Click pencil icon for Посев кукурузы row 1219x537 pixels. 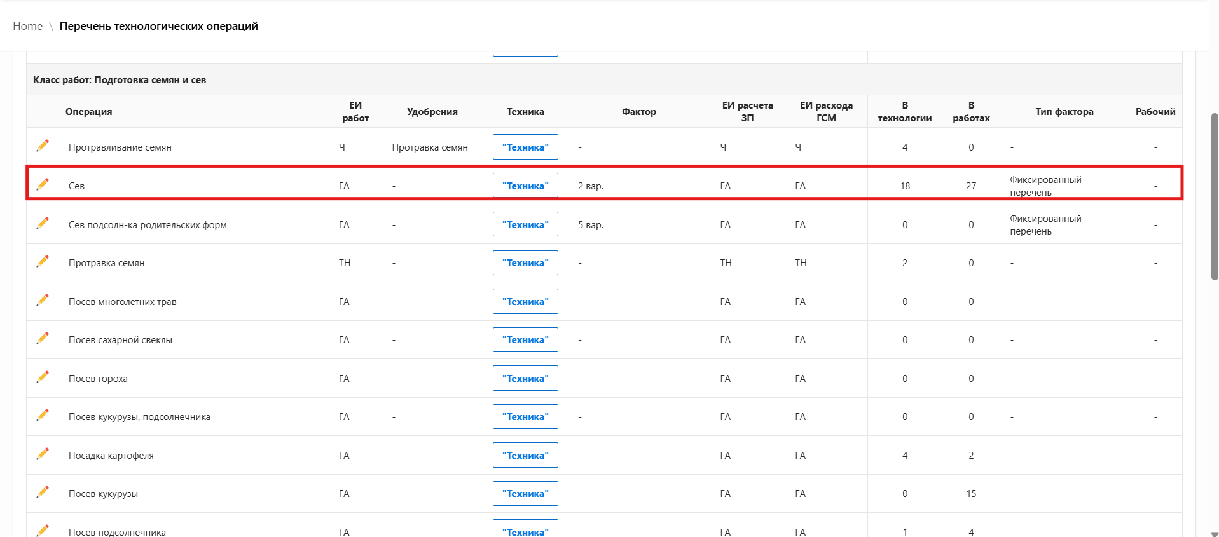[x=43, y=492]
